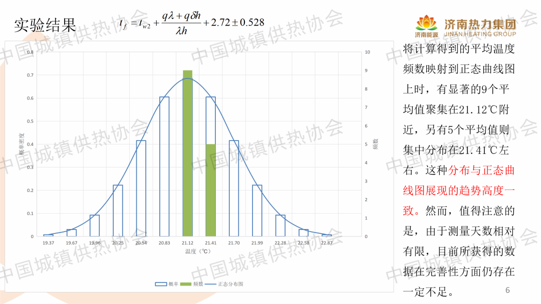Click the 济南热力集团 company name text
This screenshot has width=541, height=304.
480,23
